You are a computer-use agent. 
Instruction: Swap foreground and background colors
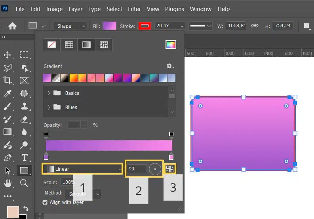point(26,209)
